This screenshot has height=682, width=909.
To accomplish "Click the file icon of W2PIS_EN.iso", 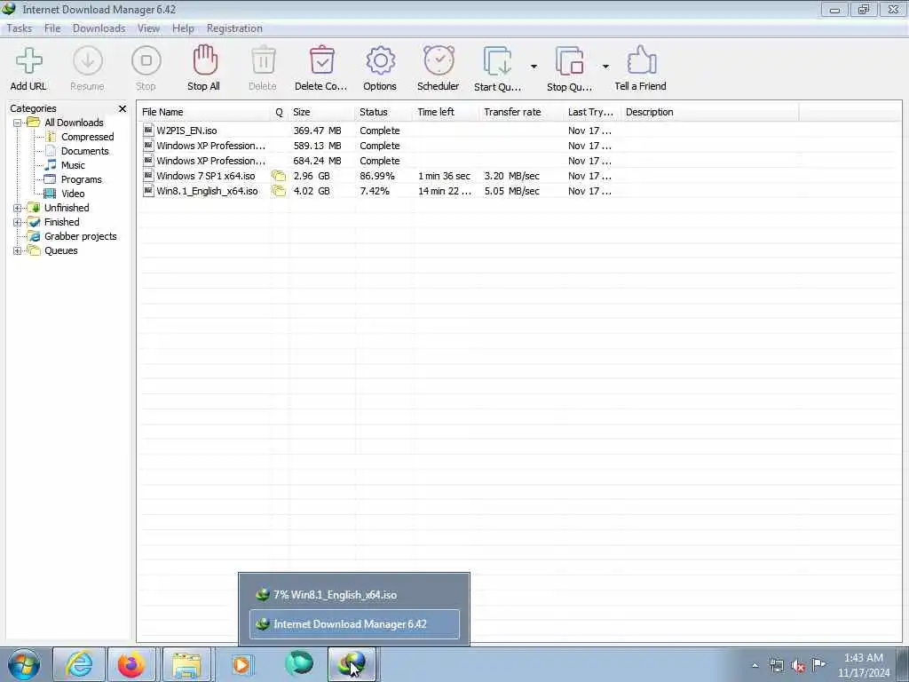I will click(148, 131).
